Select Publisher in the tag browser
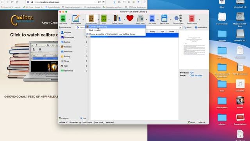 point(68,52)
